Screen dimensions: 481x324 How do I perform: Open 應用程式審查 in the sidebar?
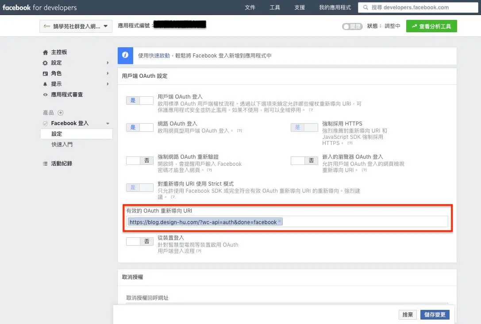click(67, 95)
